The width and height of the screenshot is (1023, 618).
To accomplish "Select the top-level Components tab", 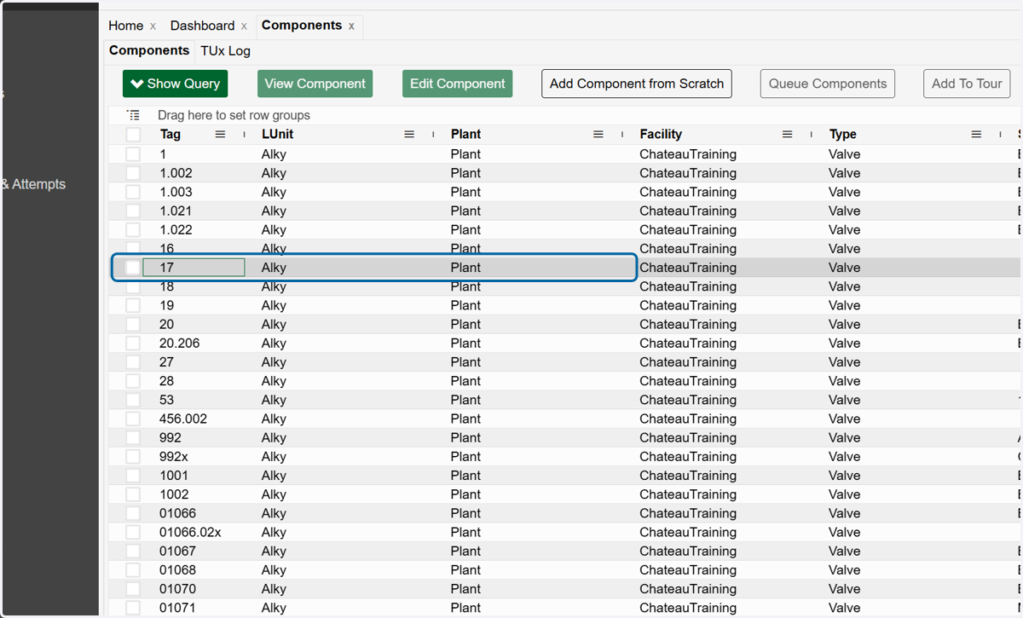I will 302,26.
